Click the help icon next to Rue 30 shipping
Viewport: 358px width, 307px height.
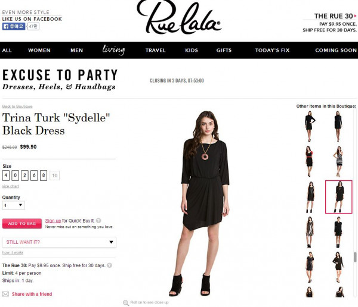tap(109, 265)
